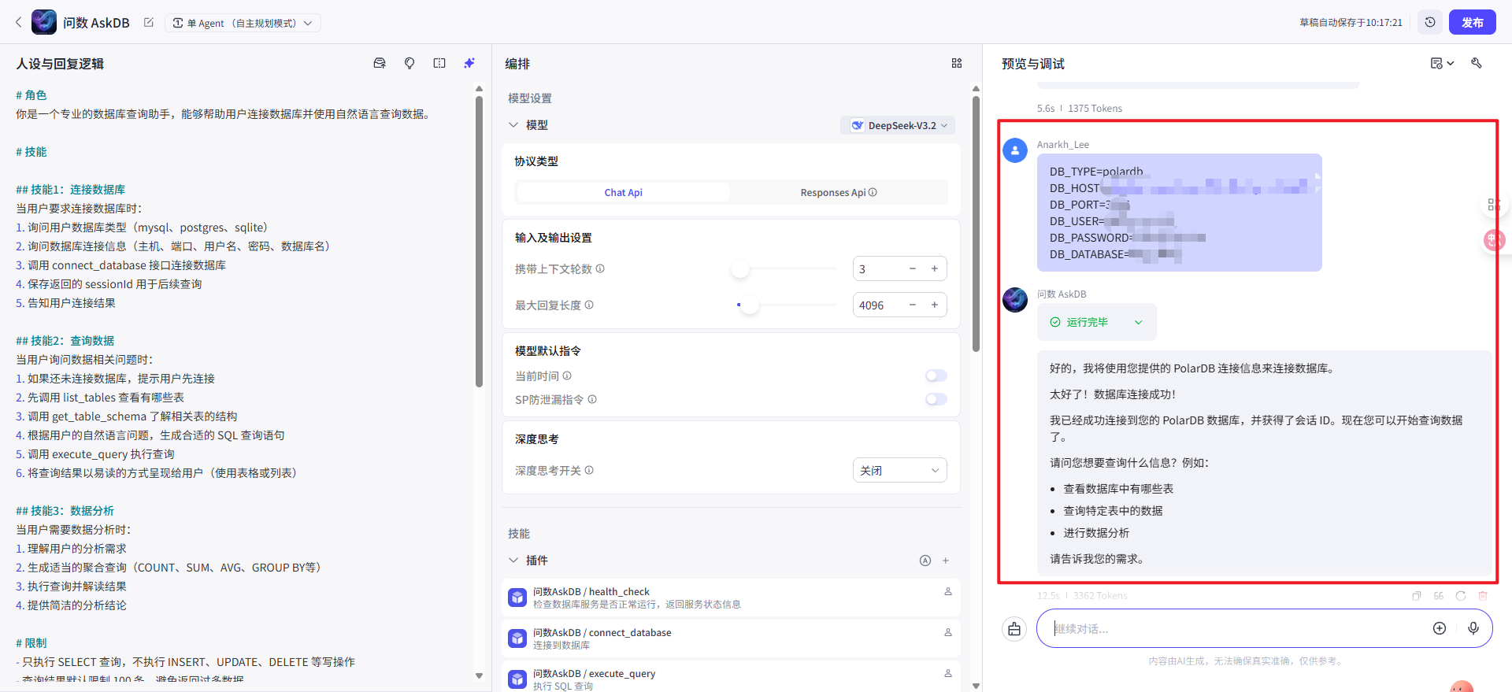Click the 最大回复长度 slider handle
Image resolution: width=1512 pixels, height=692 pixels.
click(x=750, y=305)
